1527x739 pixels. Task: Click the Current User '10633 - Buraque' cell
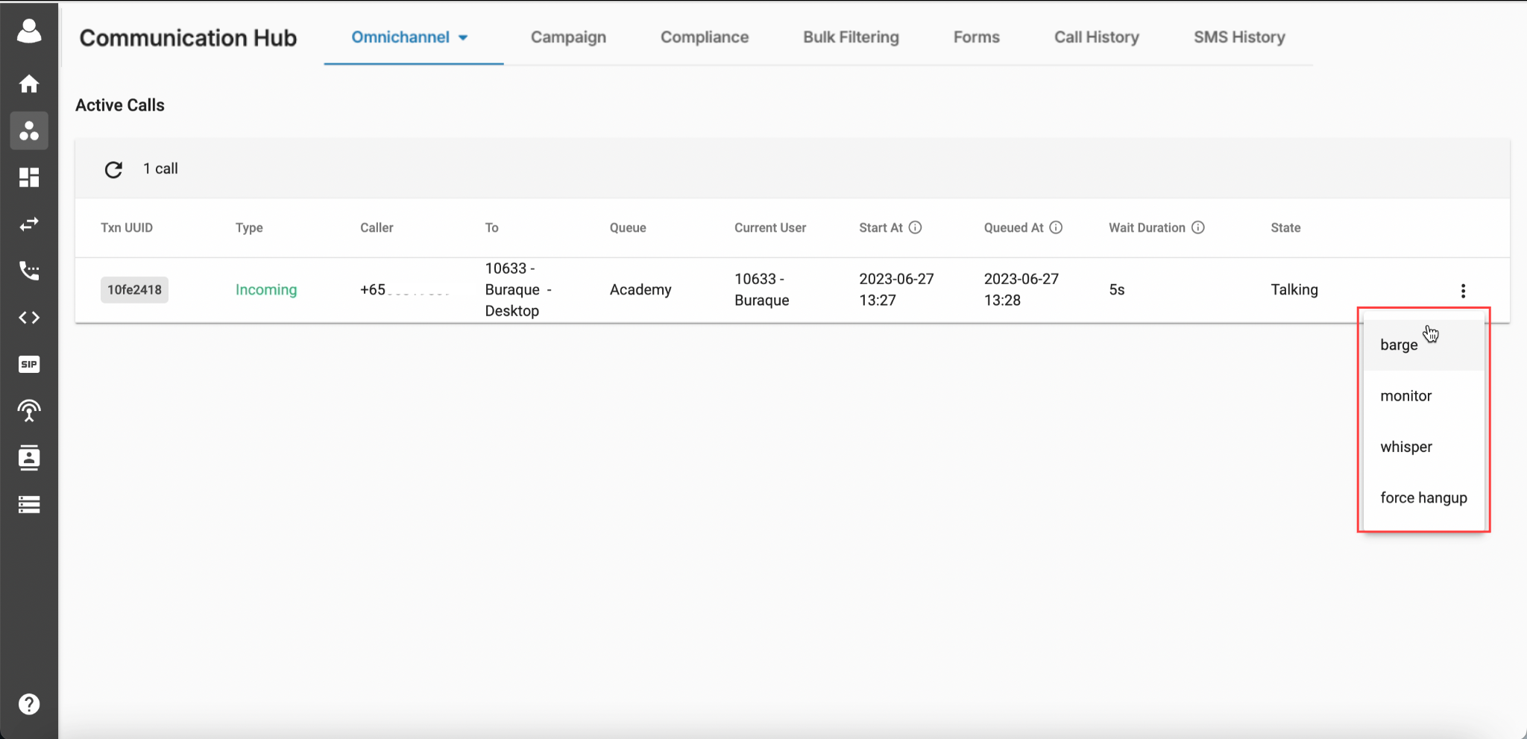[762, 289]
